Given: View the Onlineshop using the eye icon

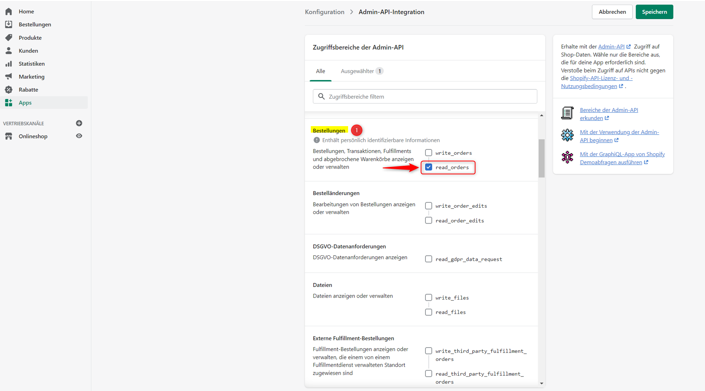Looking at the screenshot, I should (79, 136).
